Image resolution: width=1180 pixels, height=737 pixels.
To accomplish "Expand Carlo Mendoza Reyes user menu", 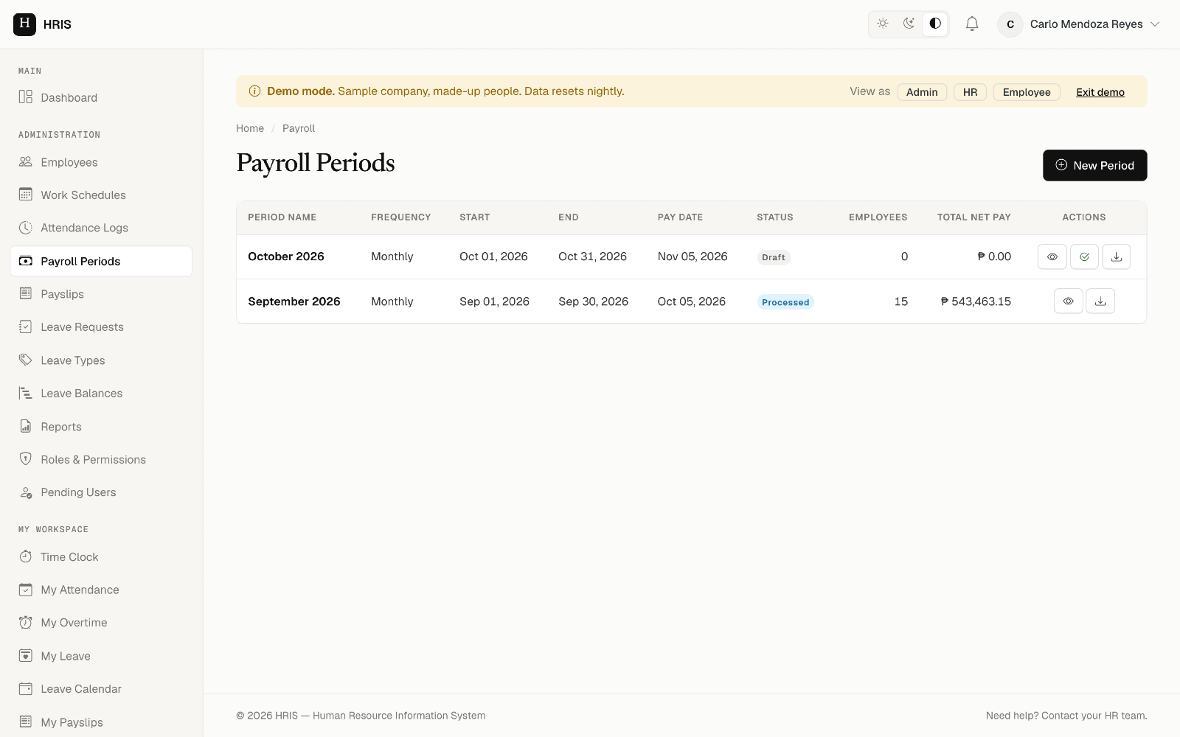I will click(x=1079, y=24).
